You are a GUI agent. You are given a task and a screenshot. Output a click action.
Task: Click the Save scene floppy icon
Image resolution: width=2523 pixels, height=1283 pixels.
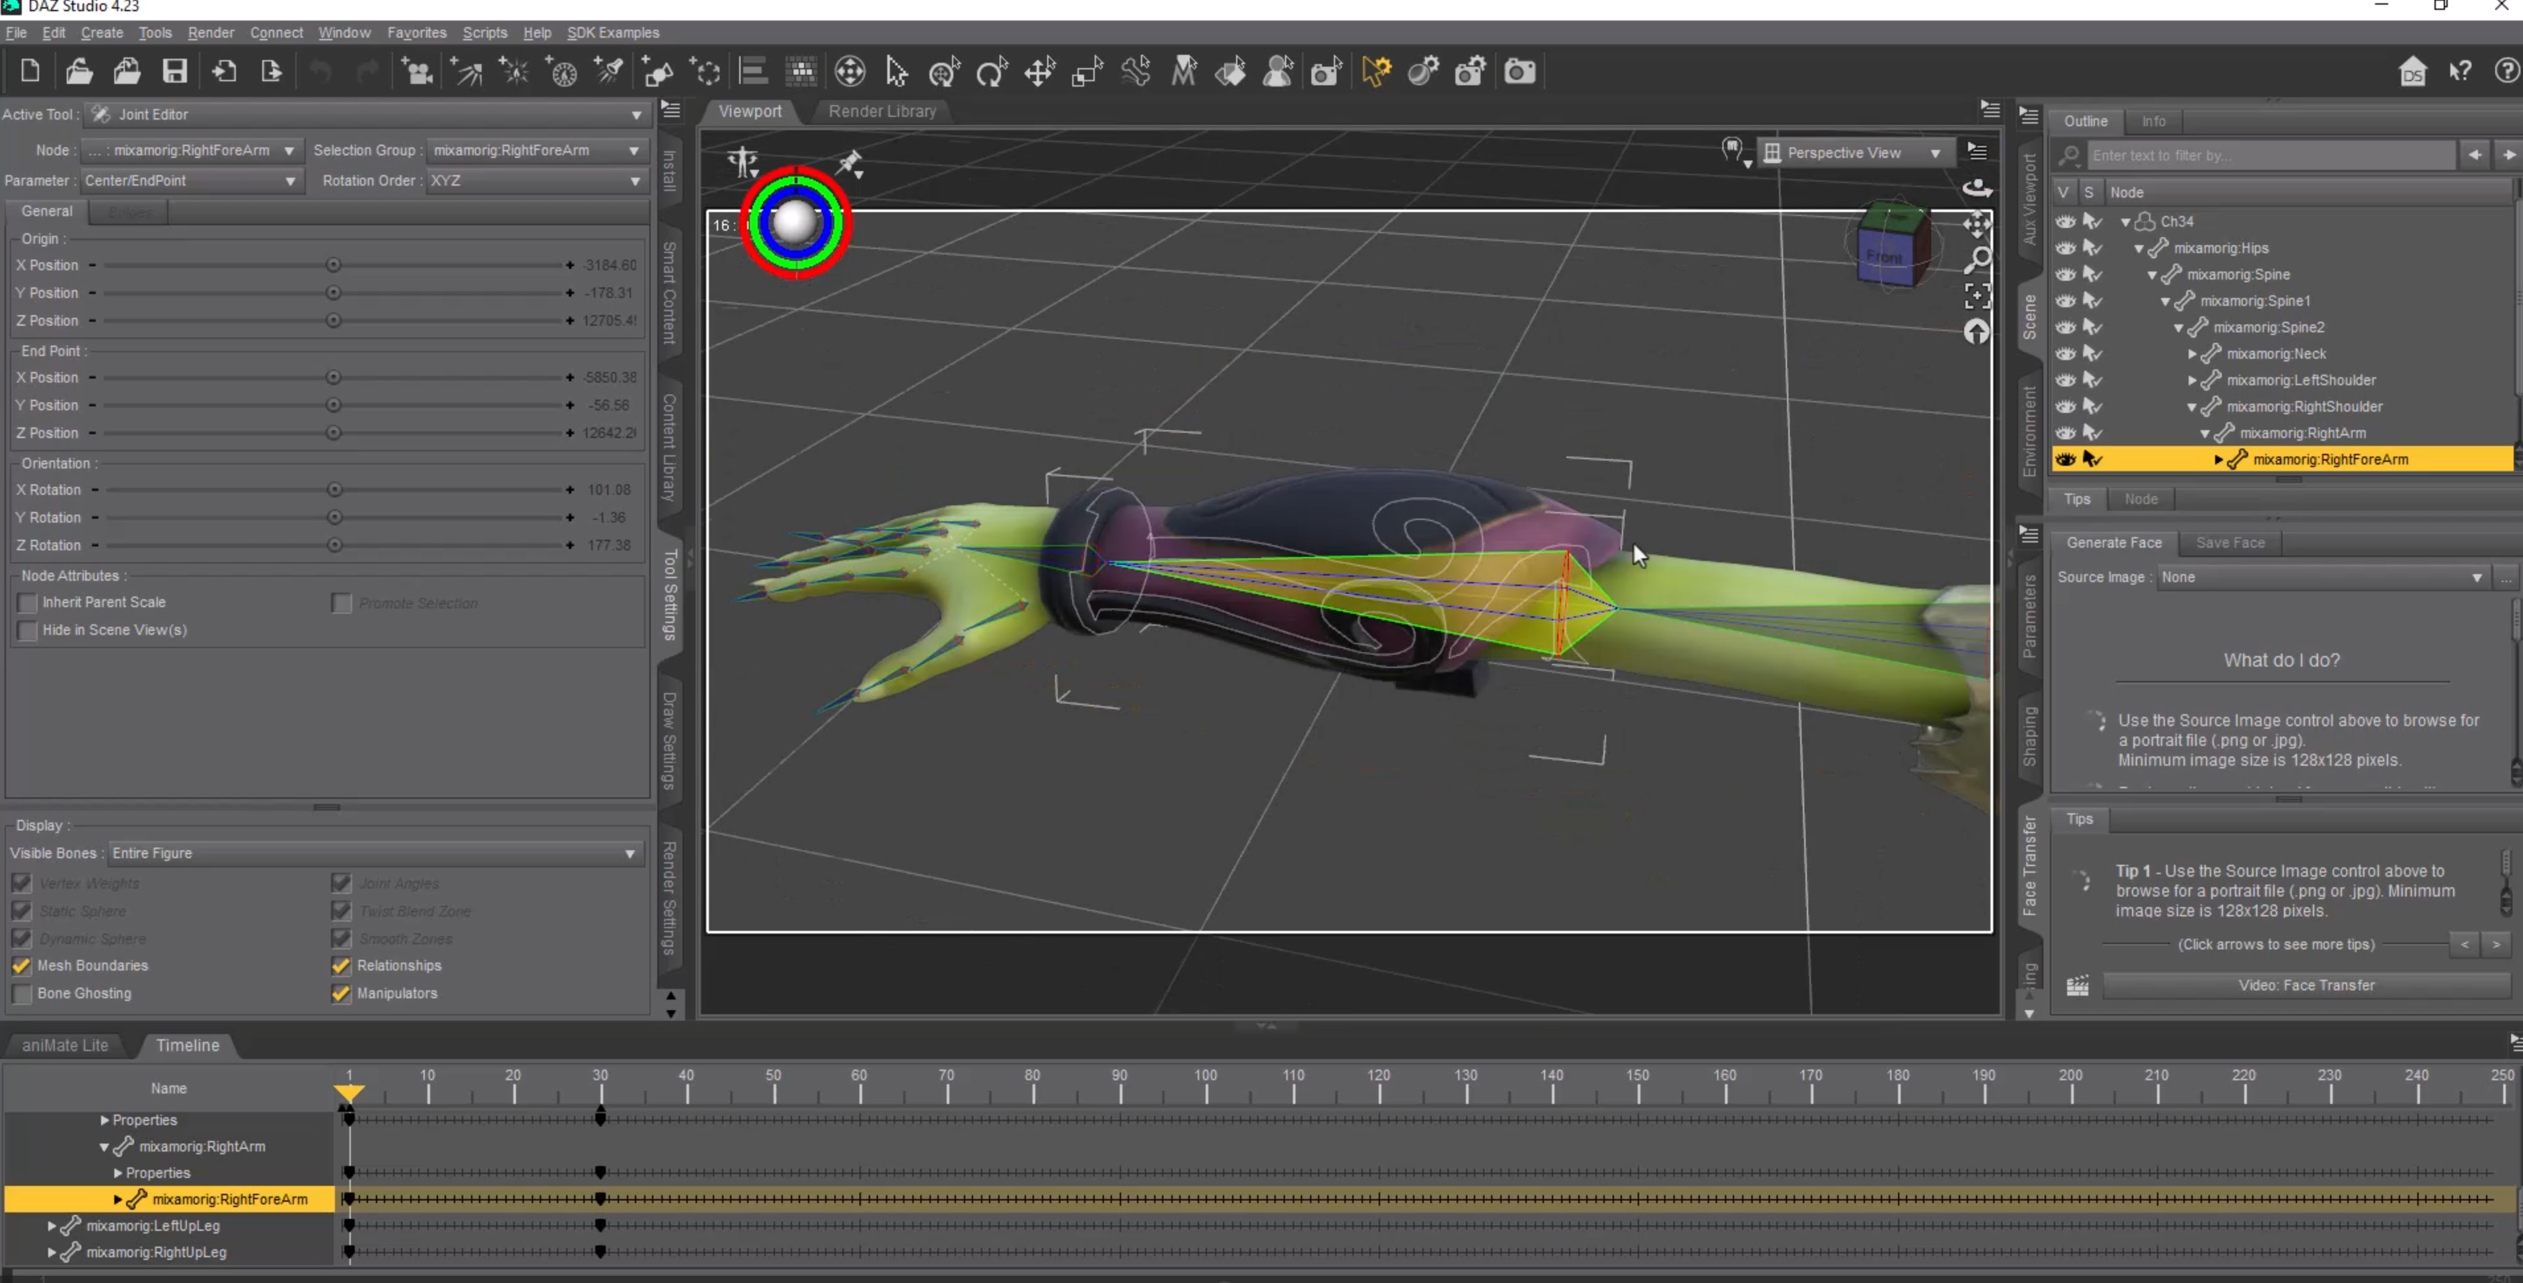pos(174,71)
